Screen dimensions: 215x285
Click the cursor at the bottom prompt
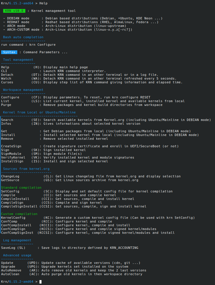(x=41, y=282)
